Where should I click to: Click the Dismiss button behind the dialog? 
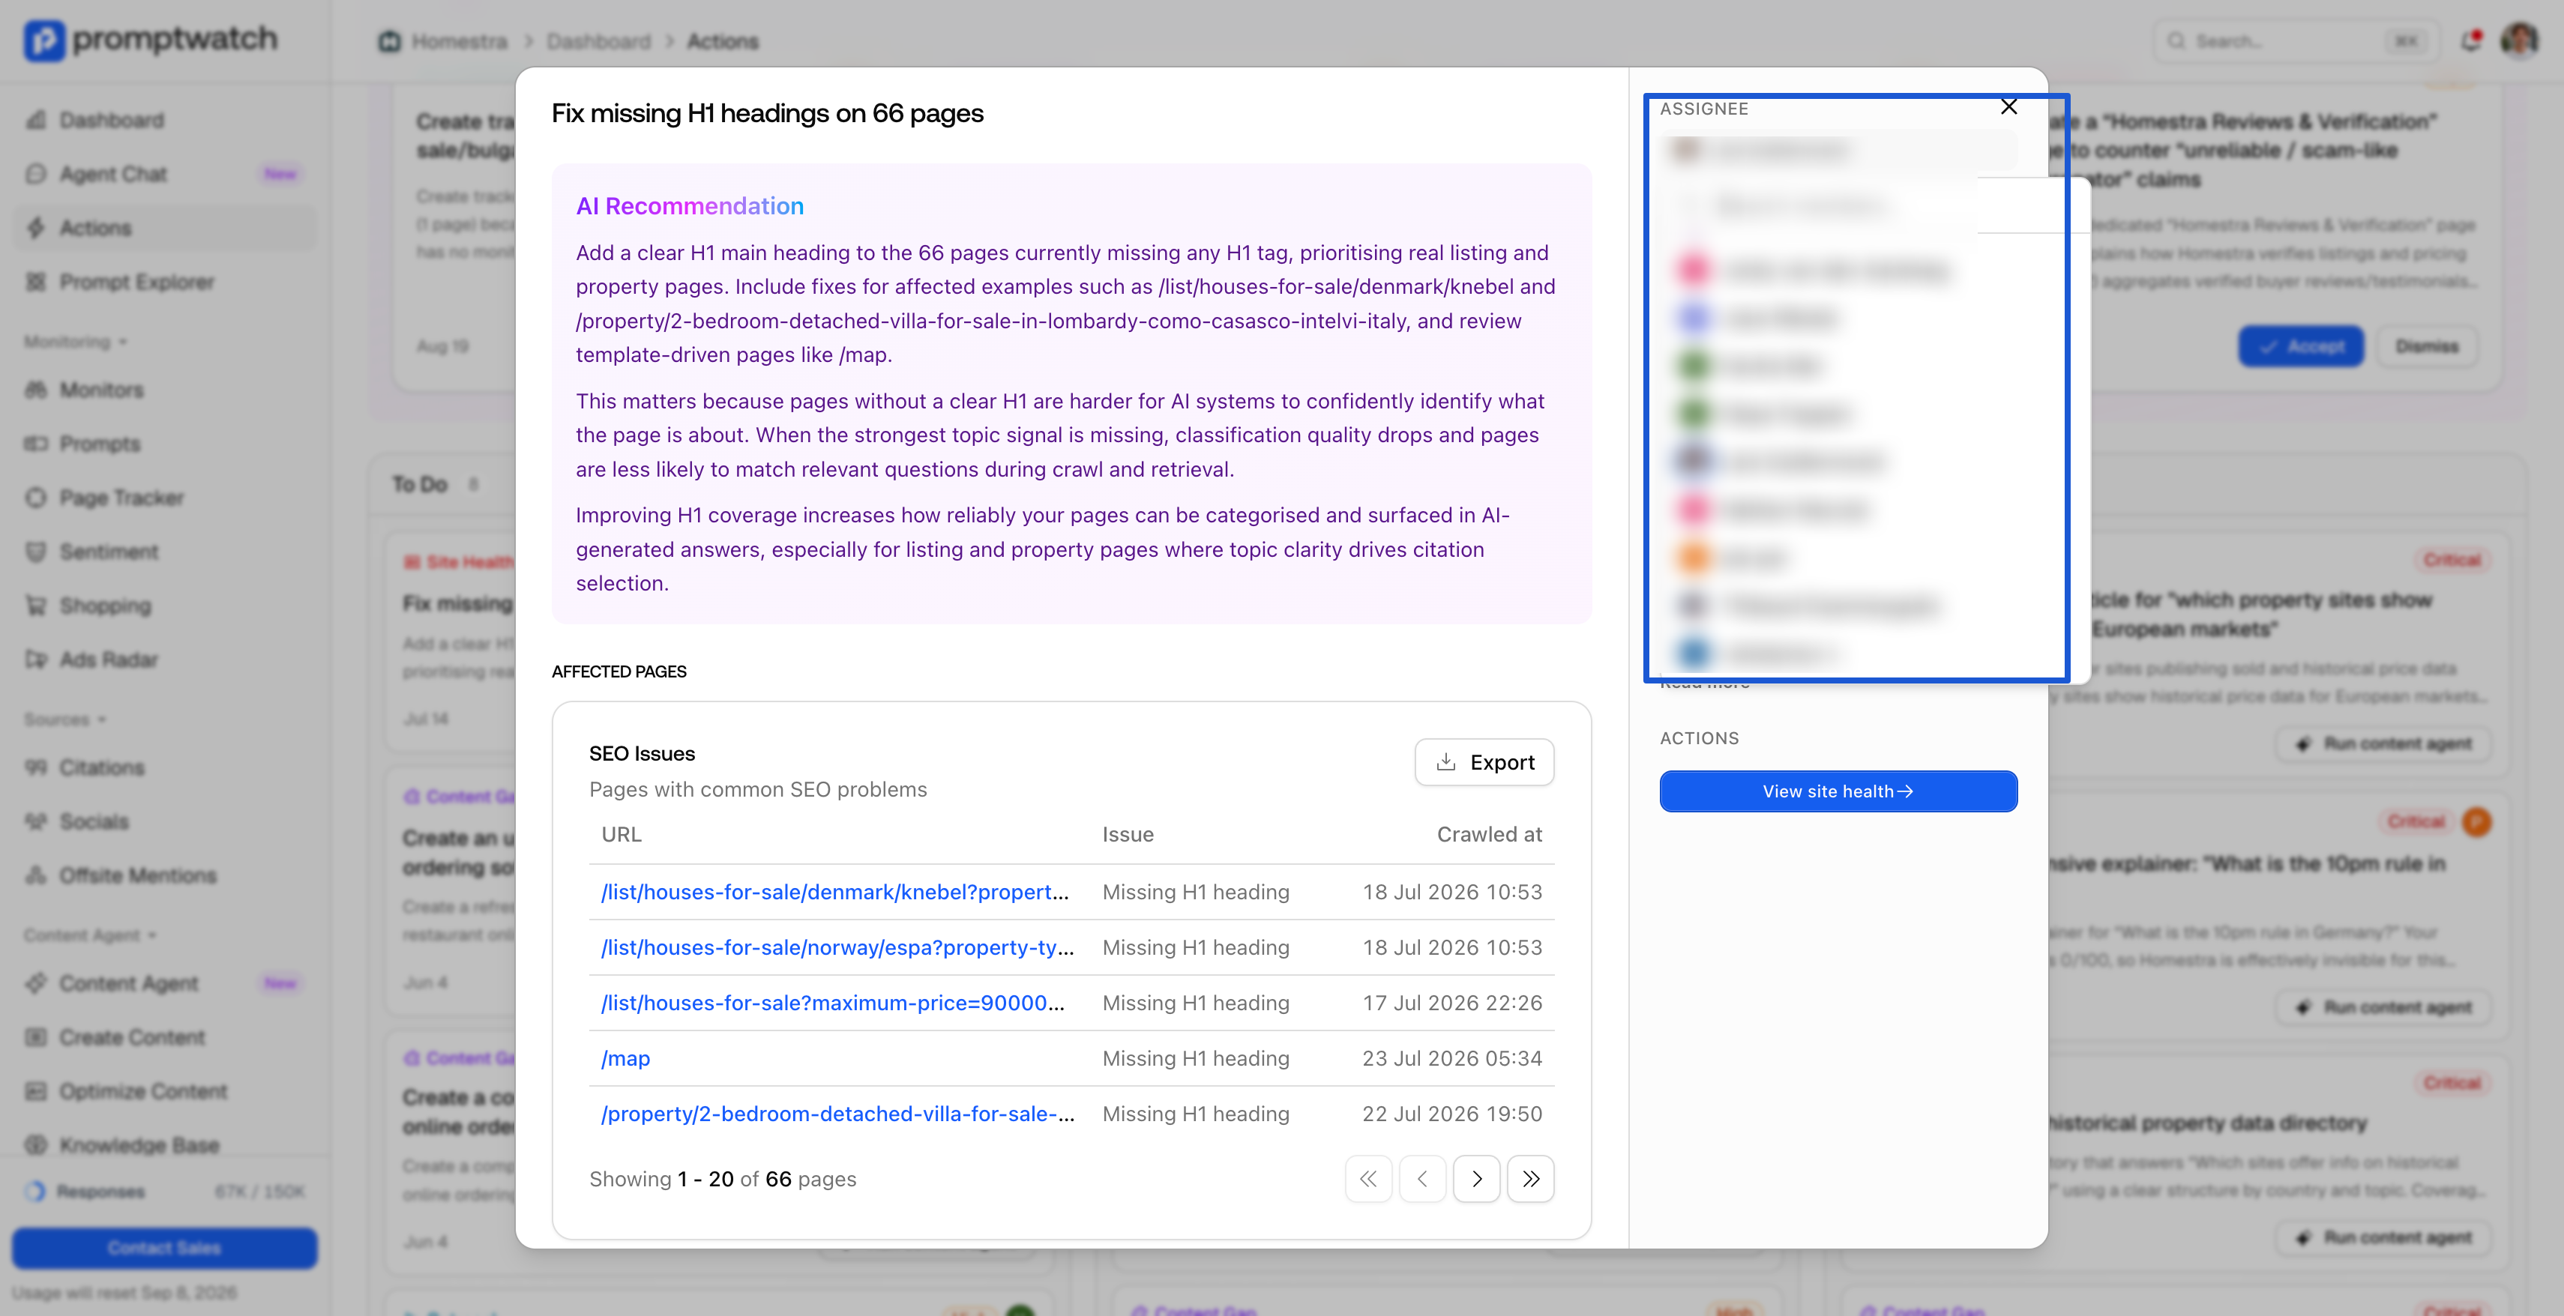(2425, 346)
